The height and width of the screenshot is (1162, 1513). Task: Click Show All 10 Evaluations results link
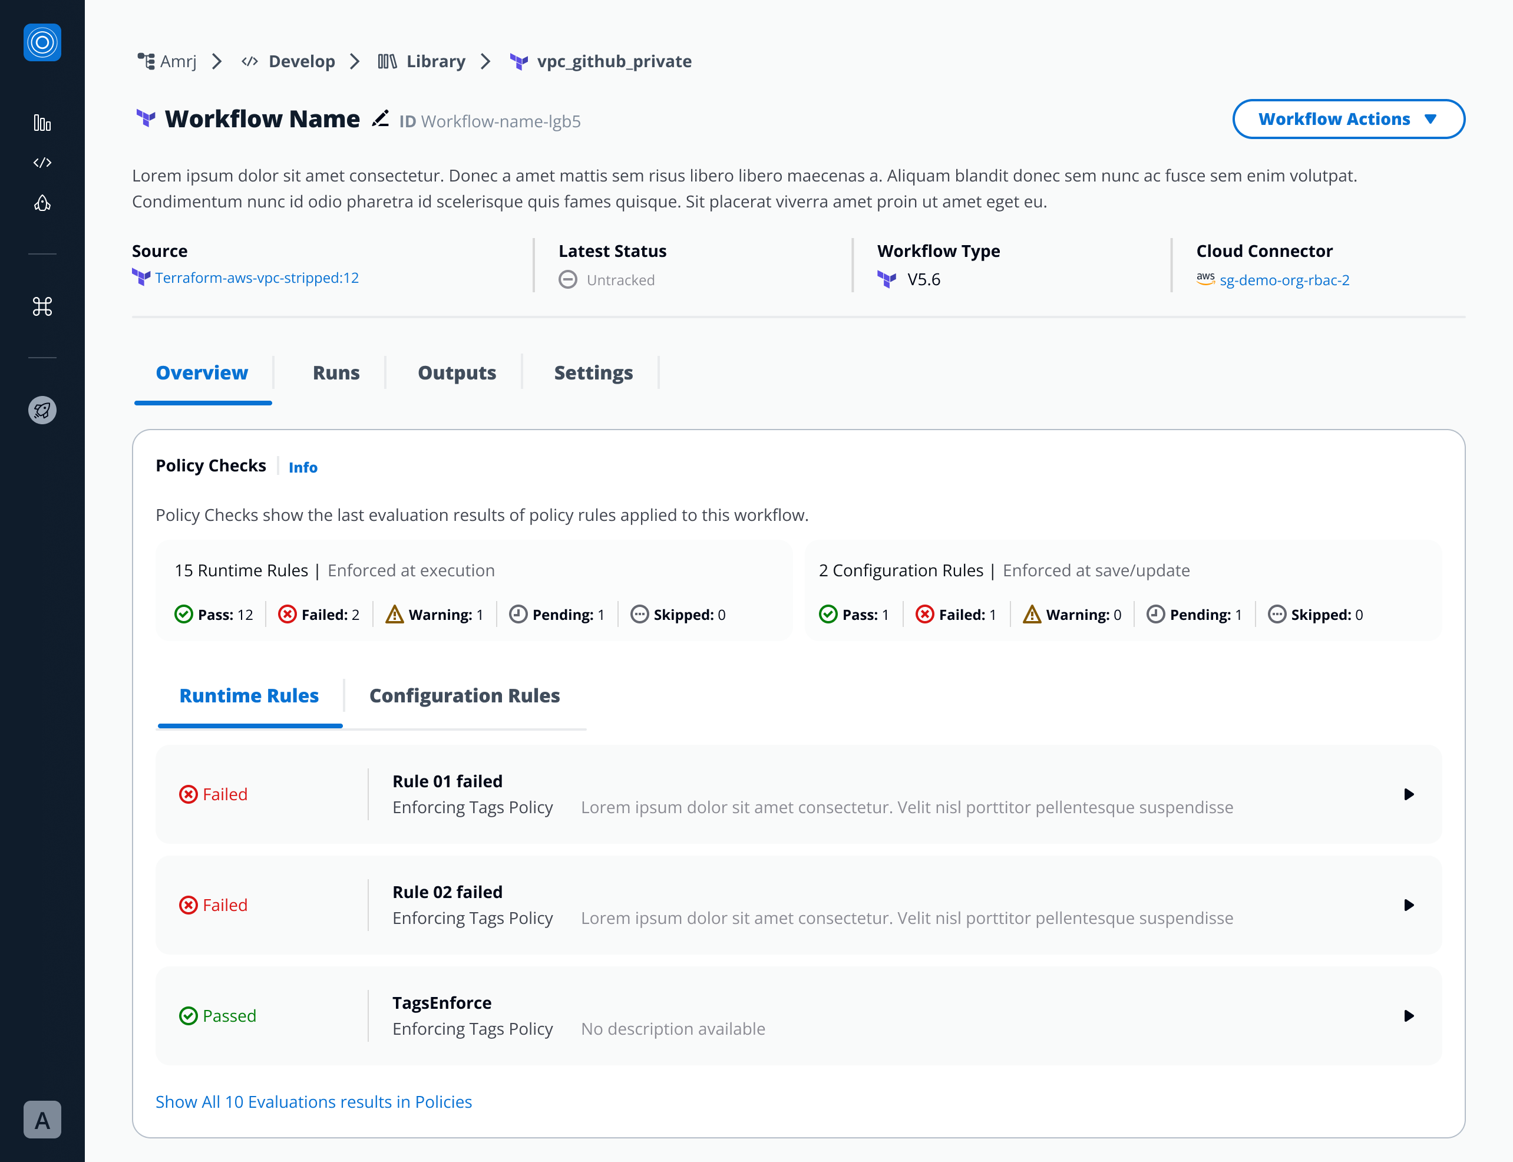(313, 1101)
